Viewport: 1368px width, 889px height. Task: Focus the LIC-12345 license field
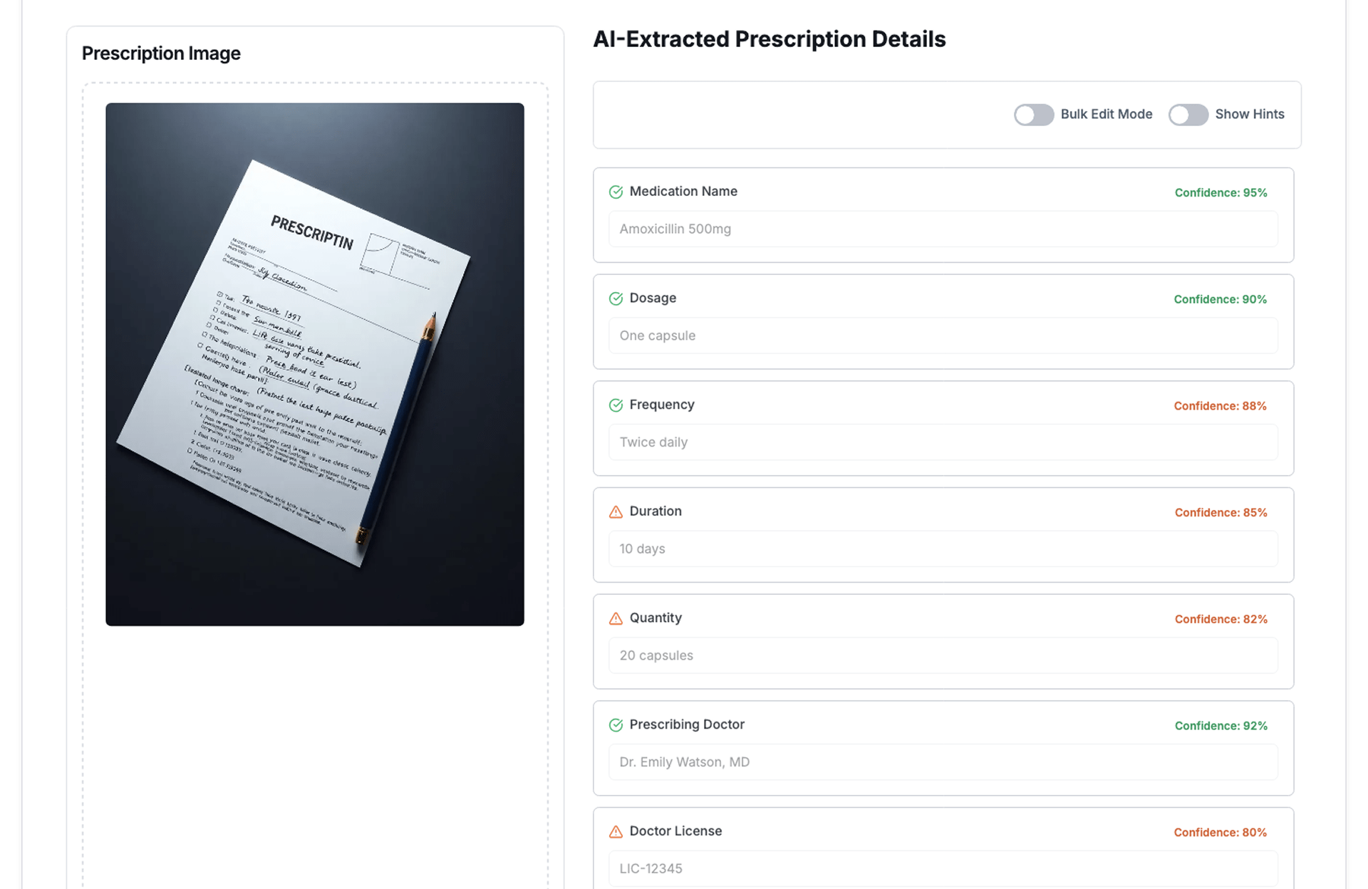943,869
